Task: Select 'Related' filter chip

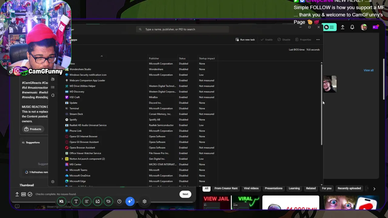Action: (x=311, y=188)
